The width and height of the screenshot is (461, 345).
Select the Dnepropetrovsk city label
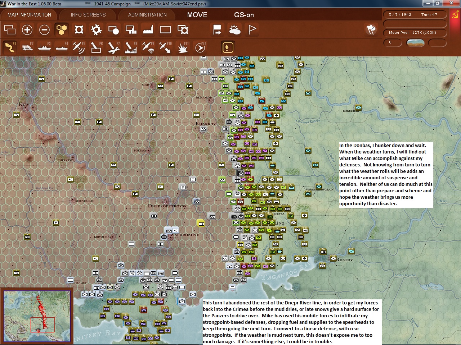pyautogui.click(x=167, y=206)
